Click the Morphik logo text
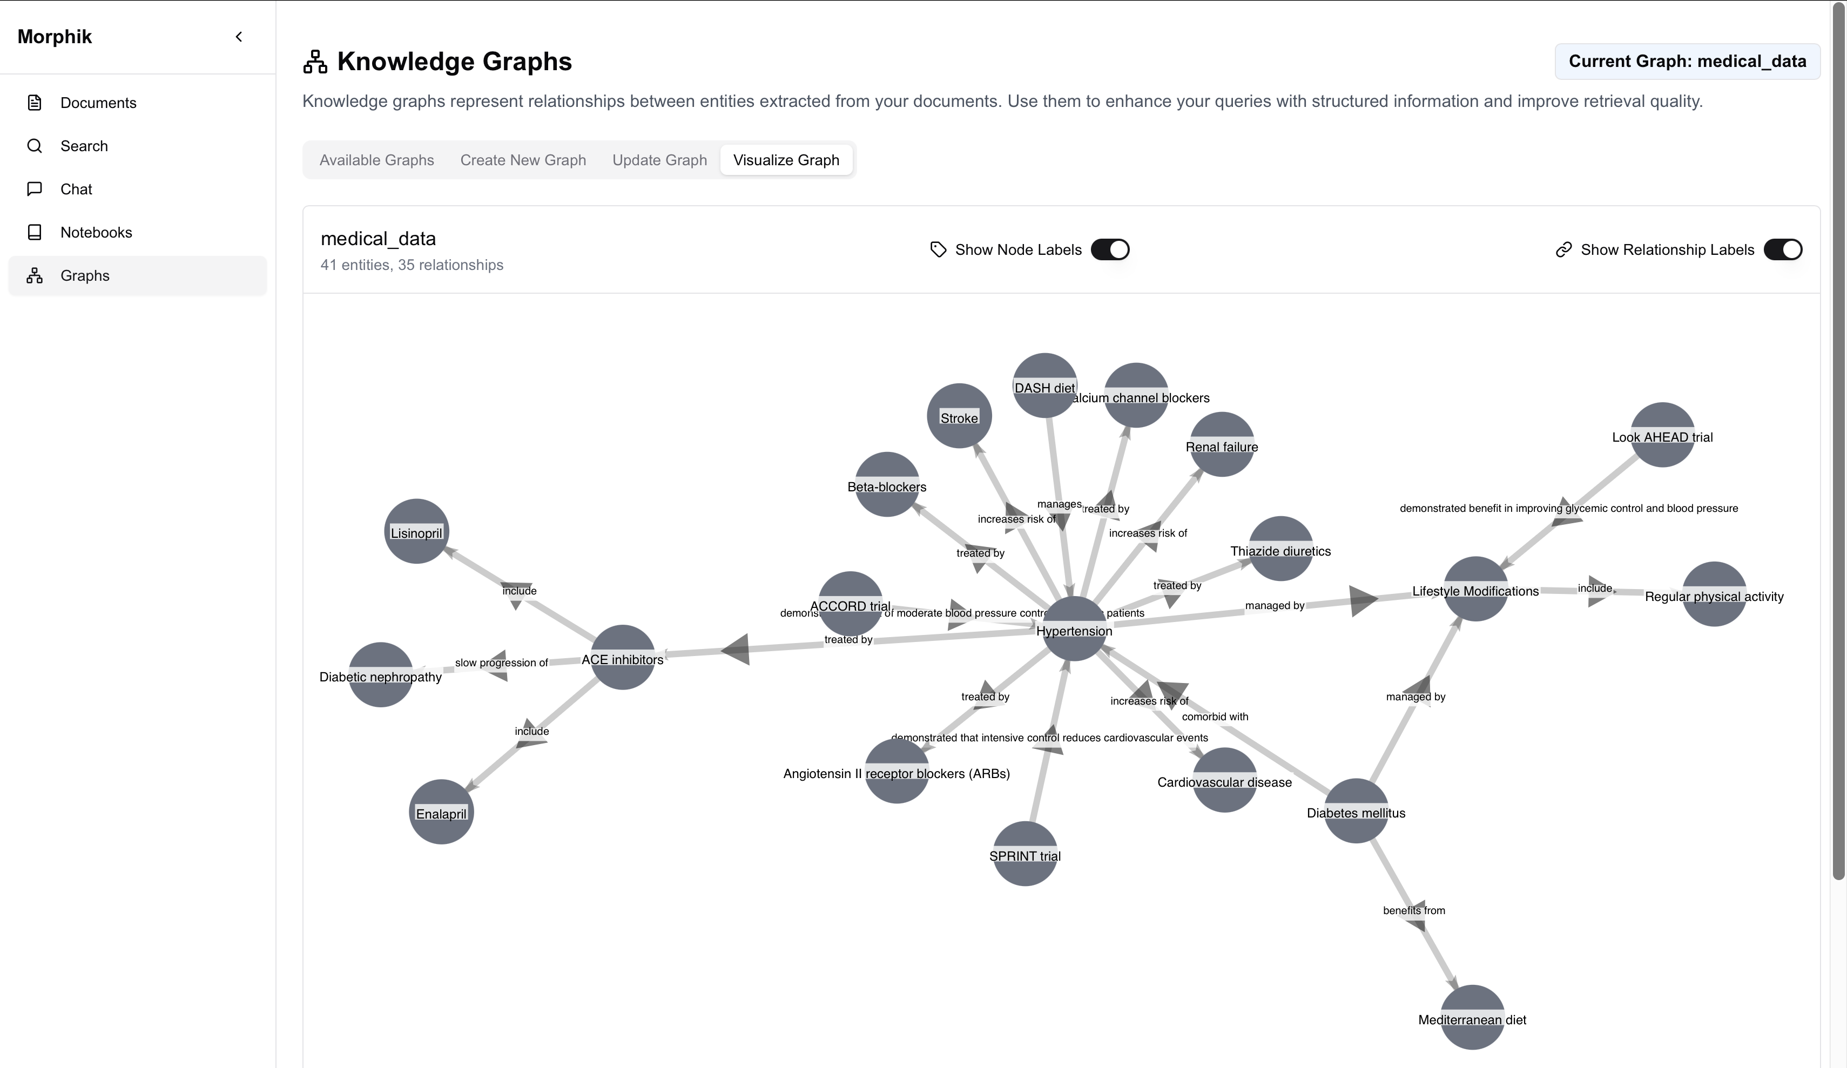 click(x=54, y=36)
